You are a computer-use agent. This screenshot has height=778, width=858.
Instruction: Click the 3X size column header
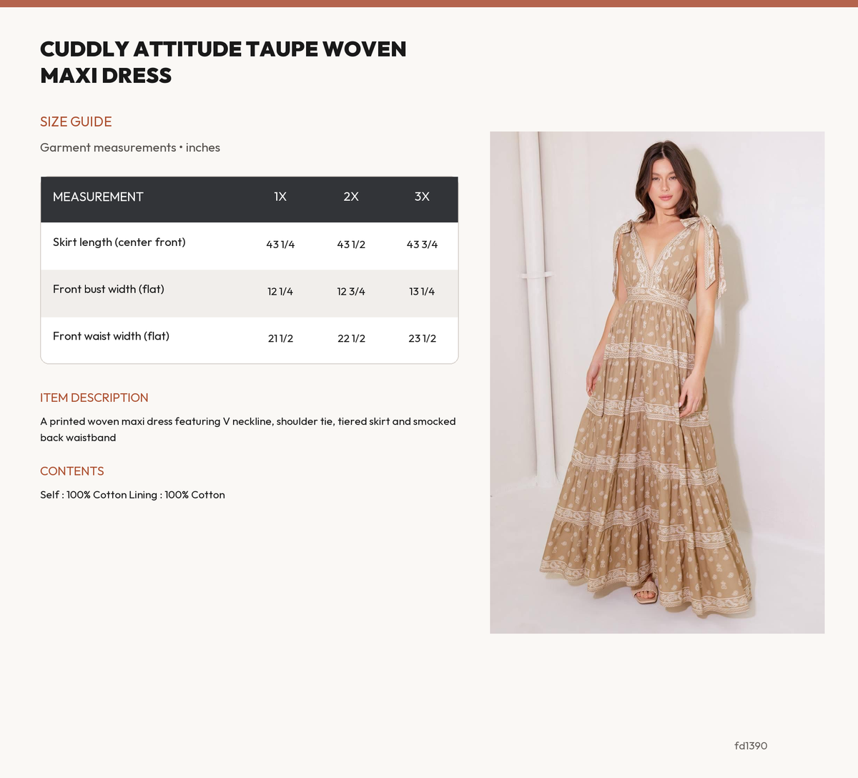click(422, 197)
